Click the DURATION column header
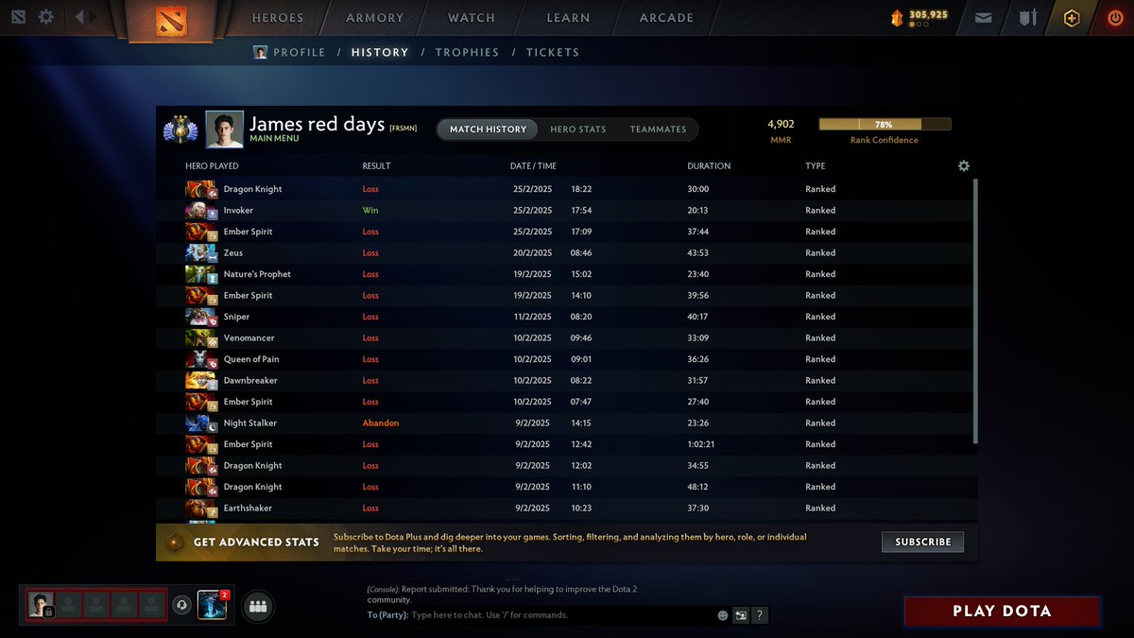Screen dimensions: 1134x638 coord(709,166)
